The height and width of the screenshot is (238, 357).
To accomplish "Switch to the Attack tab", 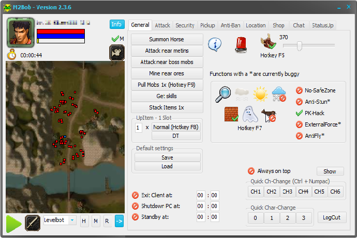I will [x=162, y=25].
